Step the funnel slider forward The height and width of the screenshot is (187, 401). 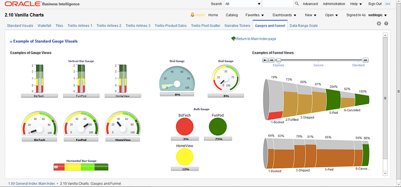point(366,60)
